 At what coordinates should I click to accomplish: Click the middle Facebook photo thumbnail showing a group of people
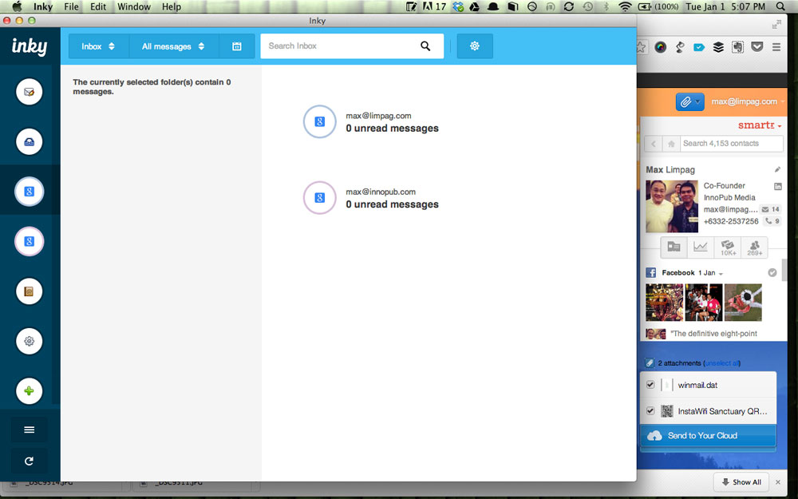pos(704,303)
